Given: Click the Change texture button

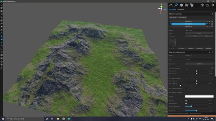Looking at the screenshot, I should pyautogui.click(x=190, y=48).
